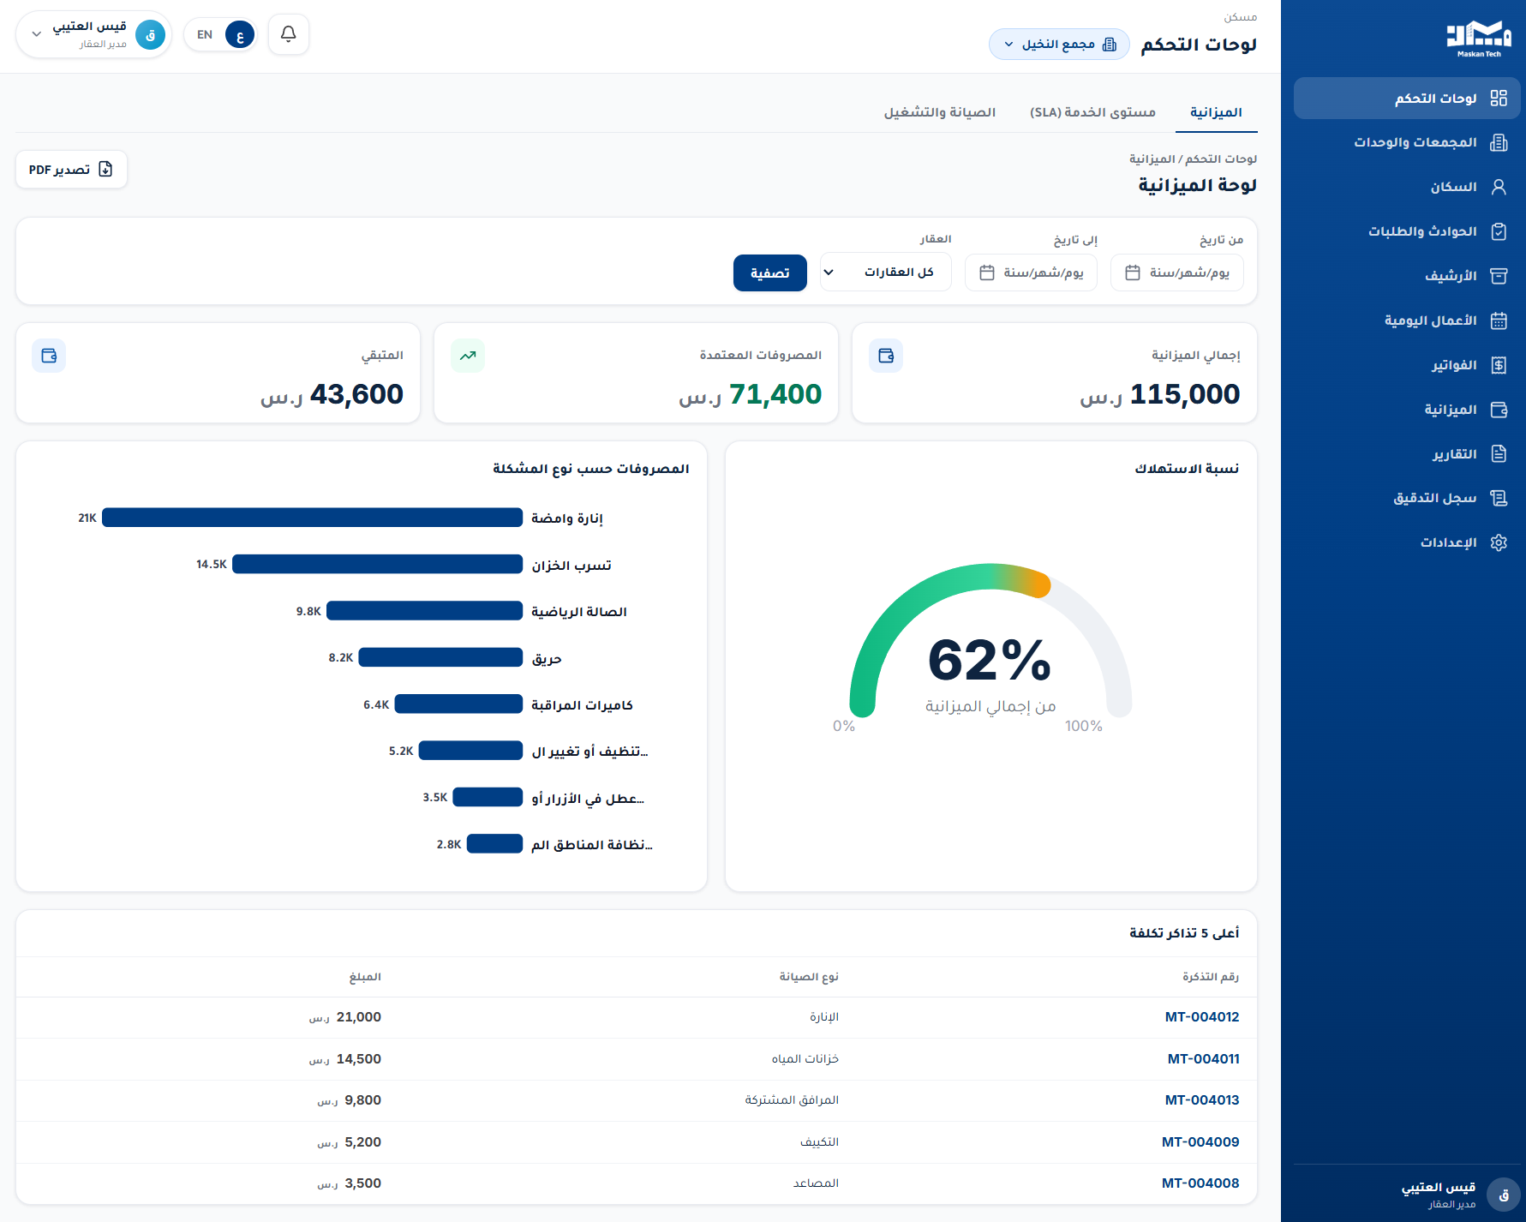Click the كاميرات المراقبة 6.4K bar
The image size is (1526, 1222).
pos(458,704)
